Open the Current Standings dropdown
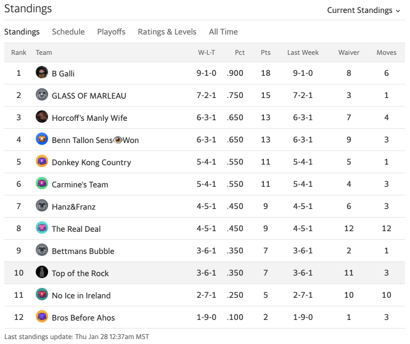This screenshot has height=344, width=410. coord(363,10)
